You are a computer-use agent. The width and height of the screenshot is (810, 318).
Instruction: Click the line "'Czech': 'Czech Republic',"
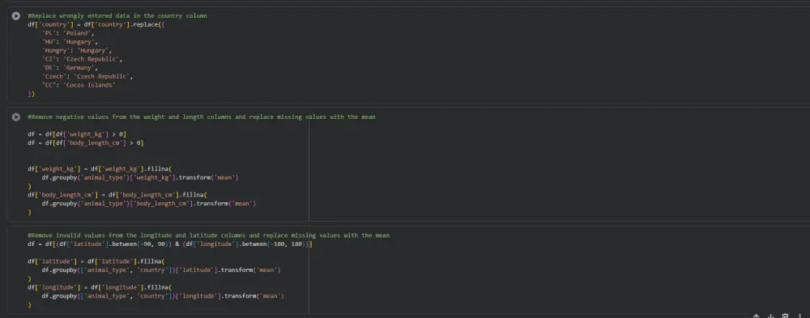tap(87, 76)
